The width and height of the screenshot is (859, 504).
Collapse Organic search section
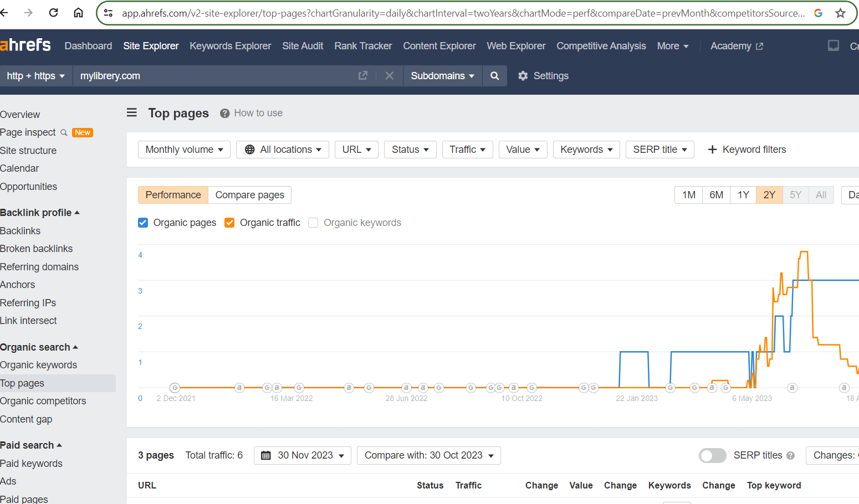(39, 347)
